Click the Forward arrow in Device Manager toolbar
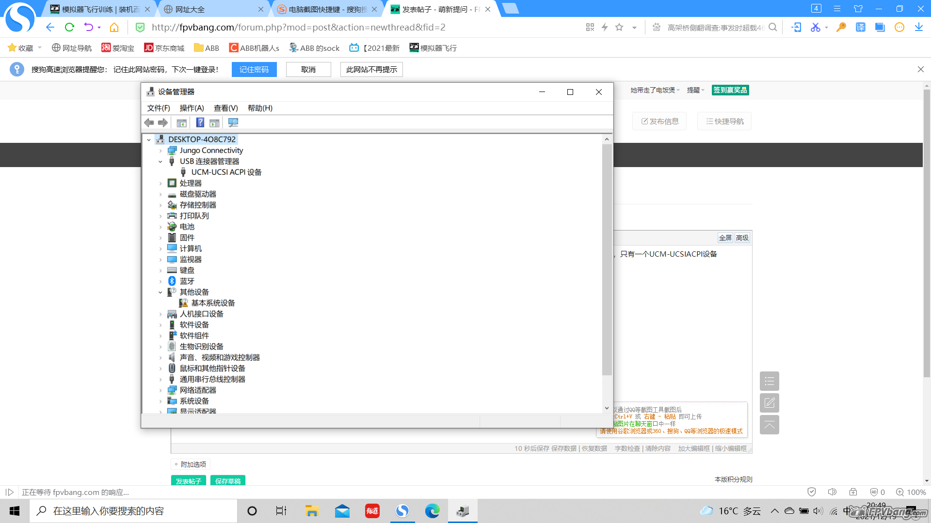 [163, 123]
